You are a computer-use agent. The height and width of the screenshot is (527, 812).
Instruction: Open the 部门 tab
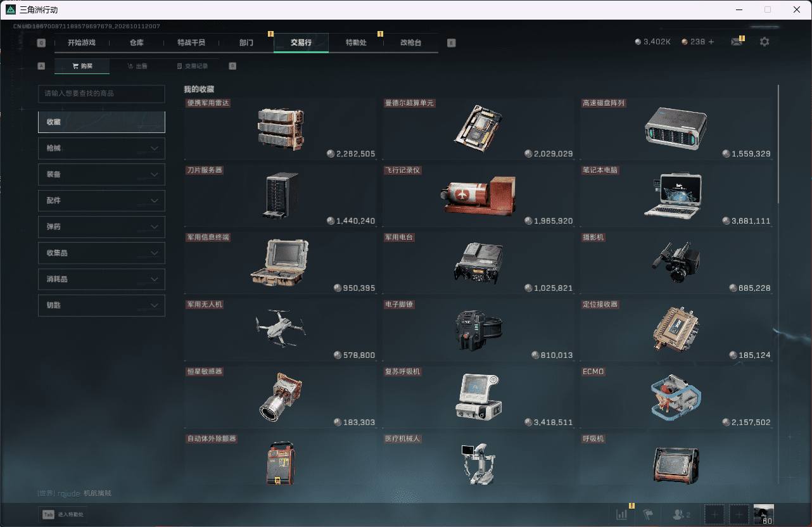246,42
